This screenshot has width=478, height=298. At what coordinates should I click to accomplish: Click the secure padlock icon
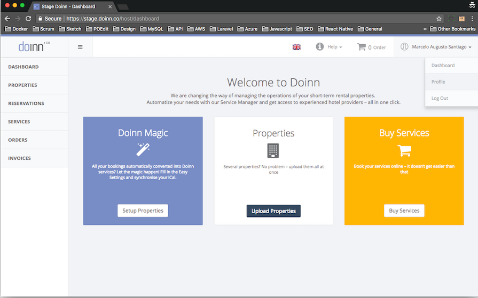pos(40,19)
